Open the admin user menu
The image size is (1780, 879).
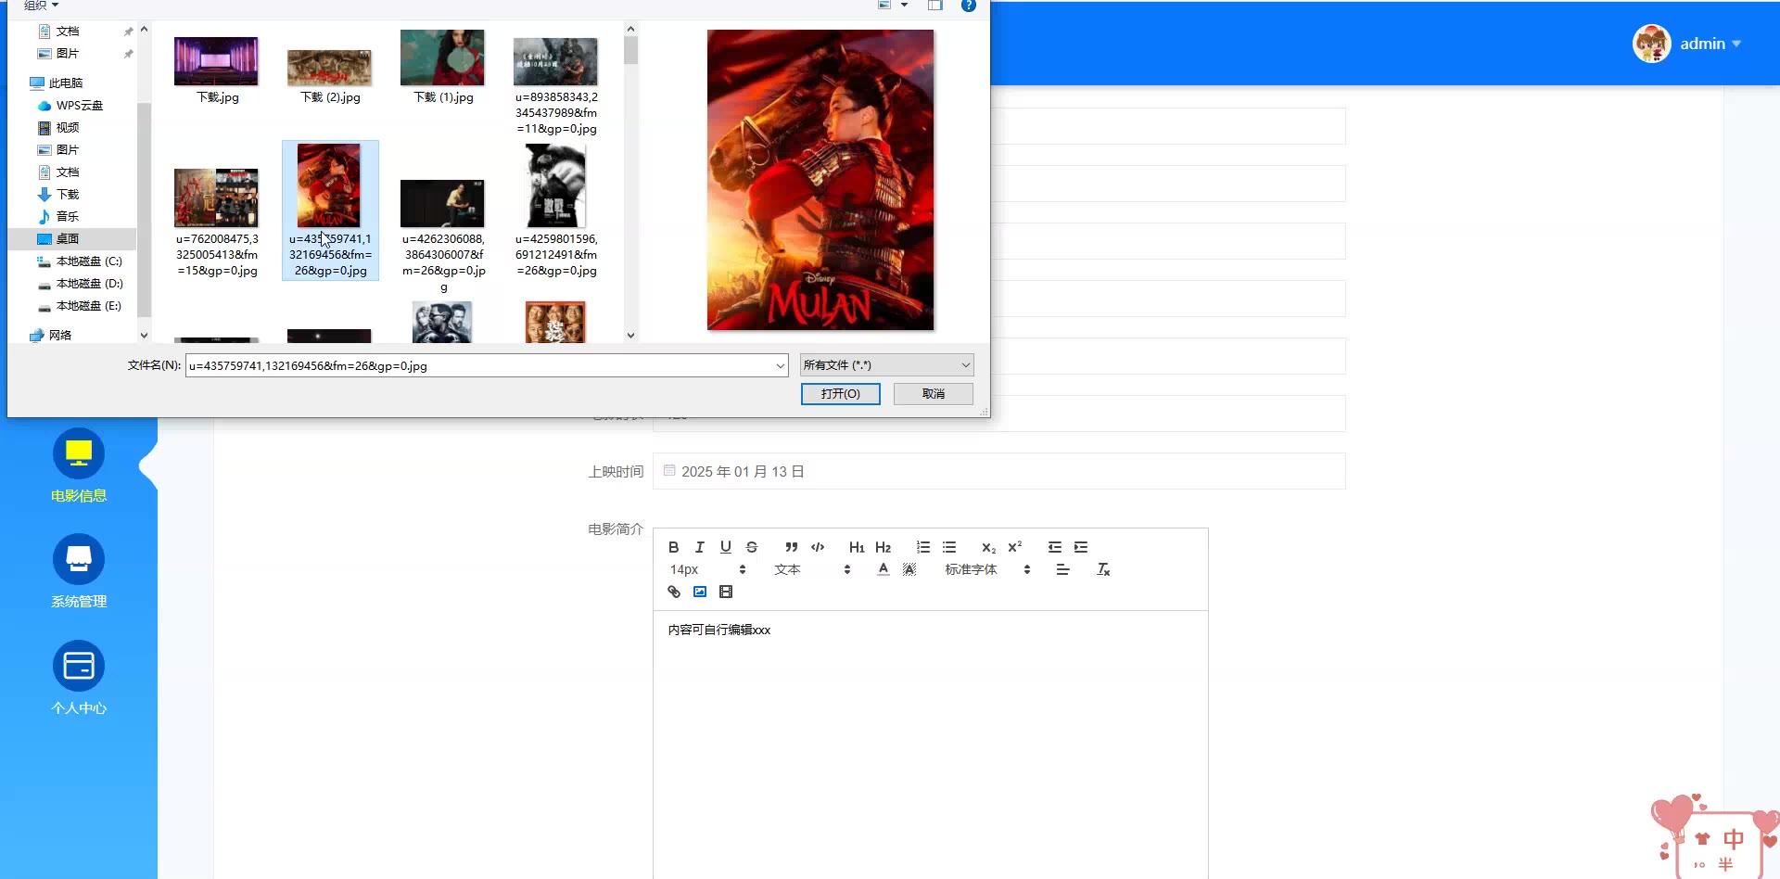[x=1710, y=44]
